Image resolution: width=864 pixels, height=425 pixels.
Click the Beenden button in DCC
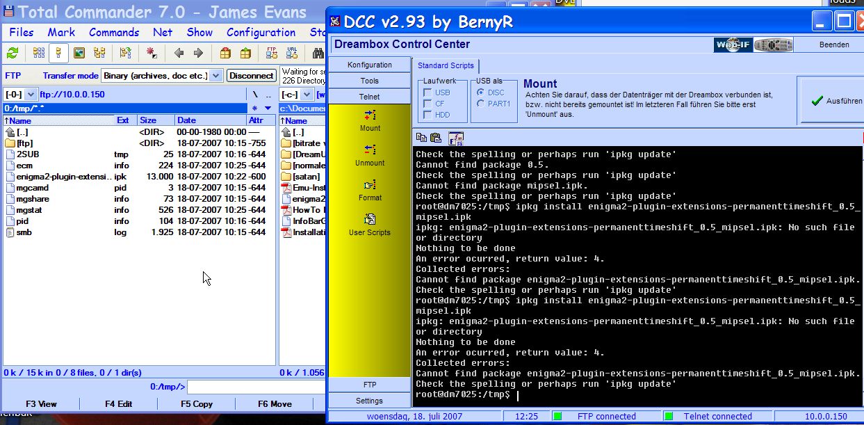coord(834,45)
